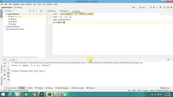Close the main.py editor tab

82,11
